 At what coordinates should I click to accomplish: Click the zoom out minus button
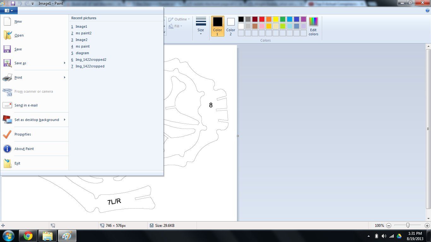click(389, 226)
